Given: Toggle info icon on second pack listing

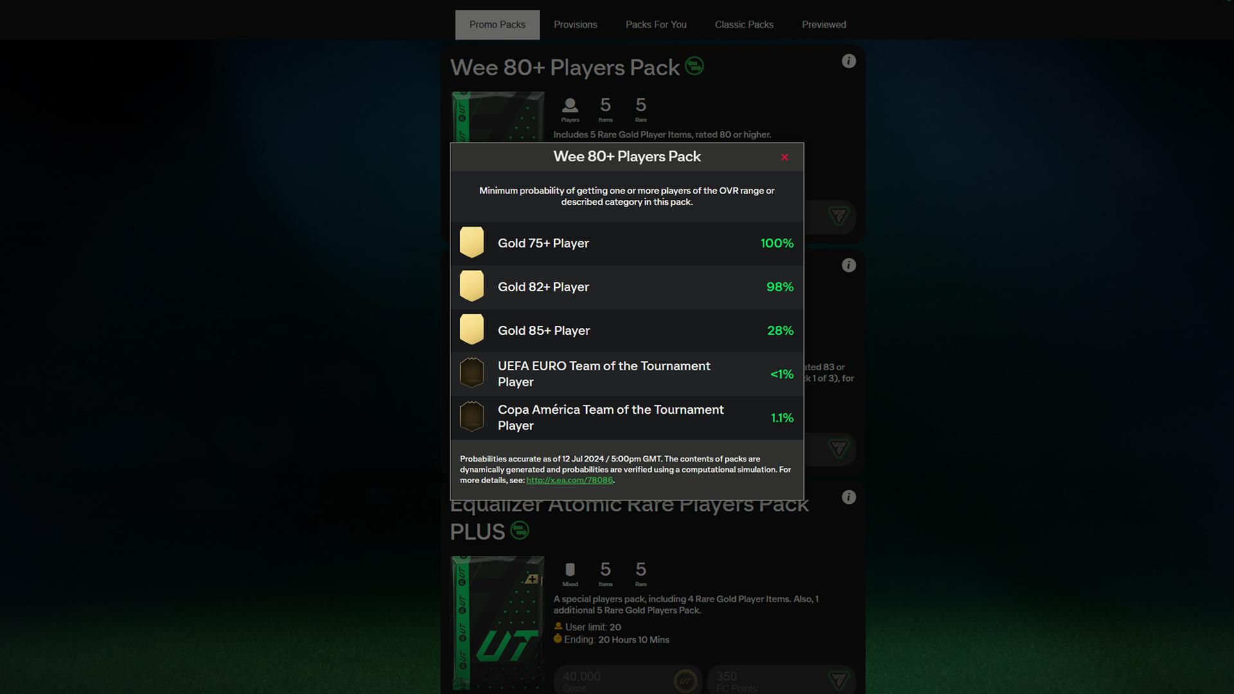Looking at the screenshot, I should point(848,265).
